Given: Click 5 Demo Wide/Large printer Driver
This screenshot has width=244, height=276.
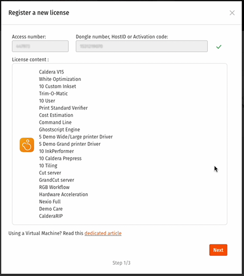Looking at the screenshot, I should pos(76,137).
